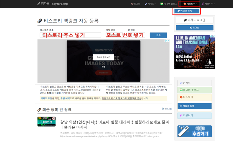Image resolution: width=233 pixels, height=141 pixels.
Task: Click 자세히 알아보기 button in the ad
Action: pyautogui.click(x=104, y=57)
